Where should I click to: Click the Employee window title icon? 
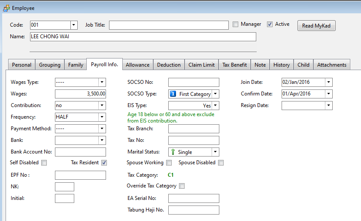point(6,8)
